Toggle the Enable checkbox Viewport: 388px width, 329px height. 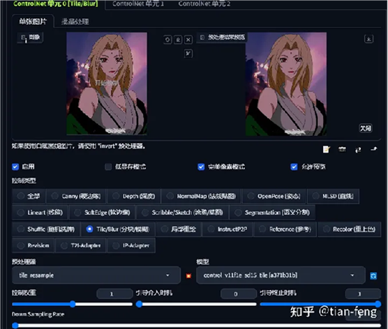point(15,167)
